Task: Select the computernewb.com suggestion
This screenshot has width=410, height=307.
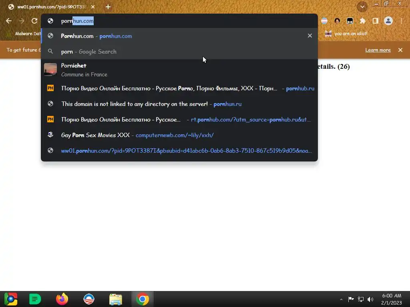Action: [179, 135]
